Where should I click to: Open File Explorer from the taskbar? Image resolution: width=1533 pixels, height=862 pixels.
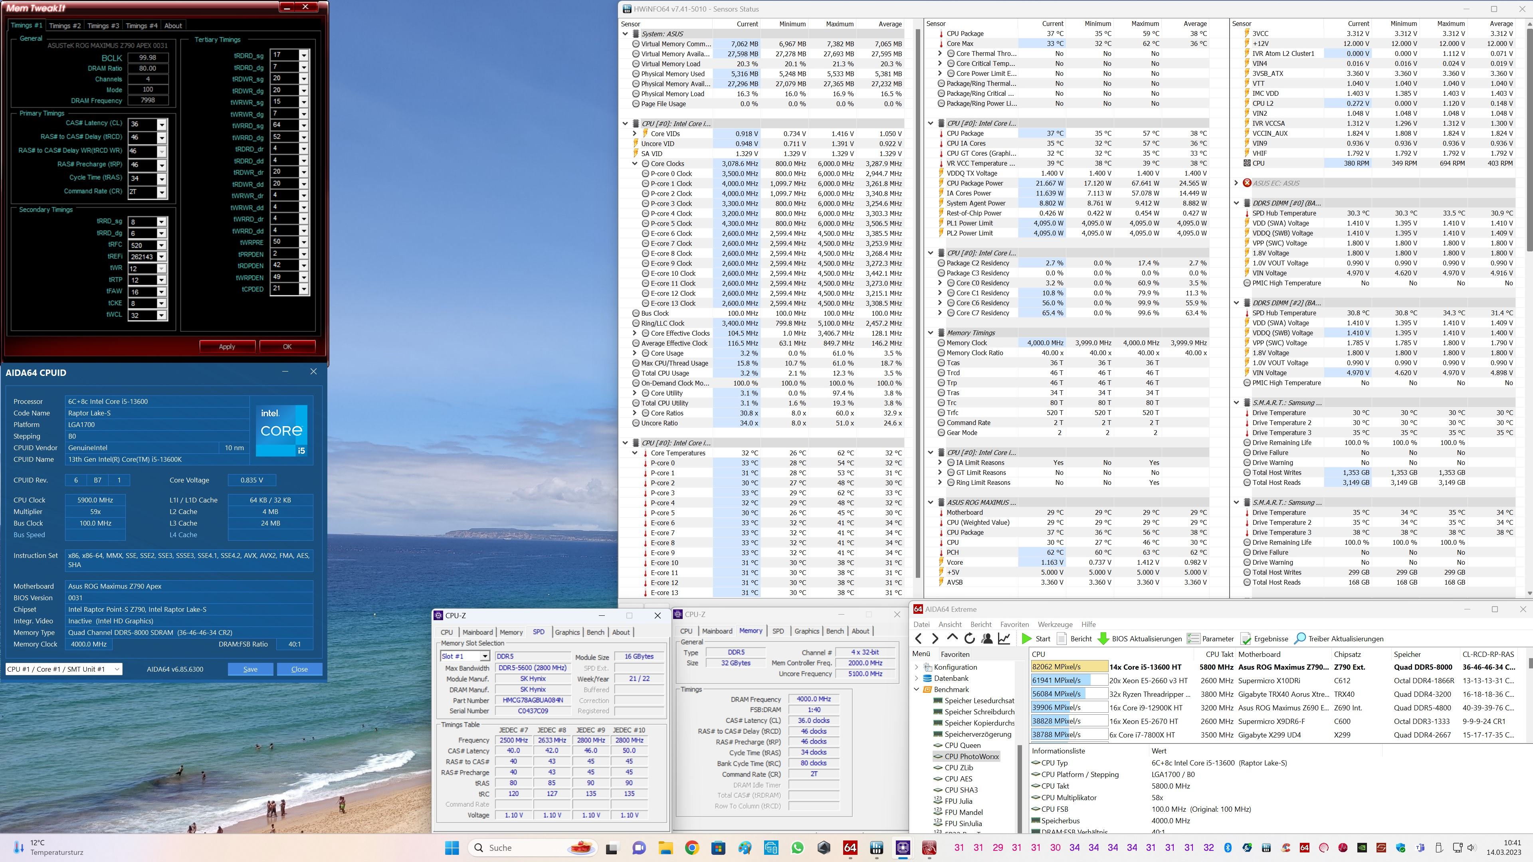point(665,848)
